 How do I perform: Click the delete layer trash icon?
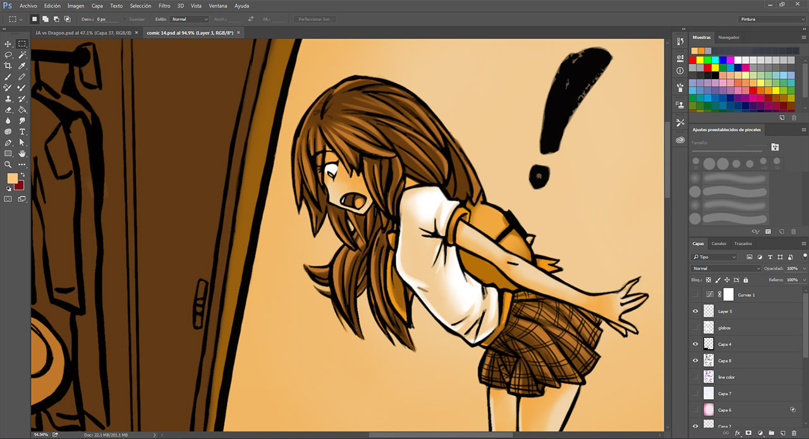point(794,433)
